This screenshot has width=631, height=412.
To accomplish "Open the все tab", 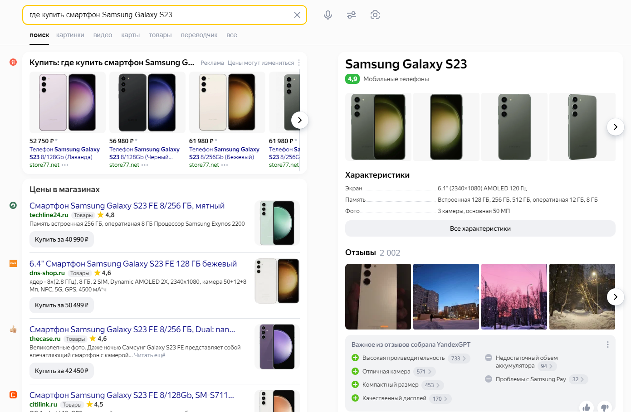I will (232, 35).
